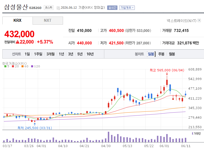
Task: Click the 06/11 date axis label
Action: [x=186, y=146]
